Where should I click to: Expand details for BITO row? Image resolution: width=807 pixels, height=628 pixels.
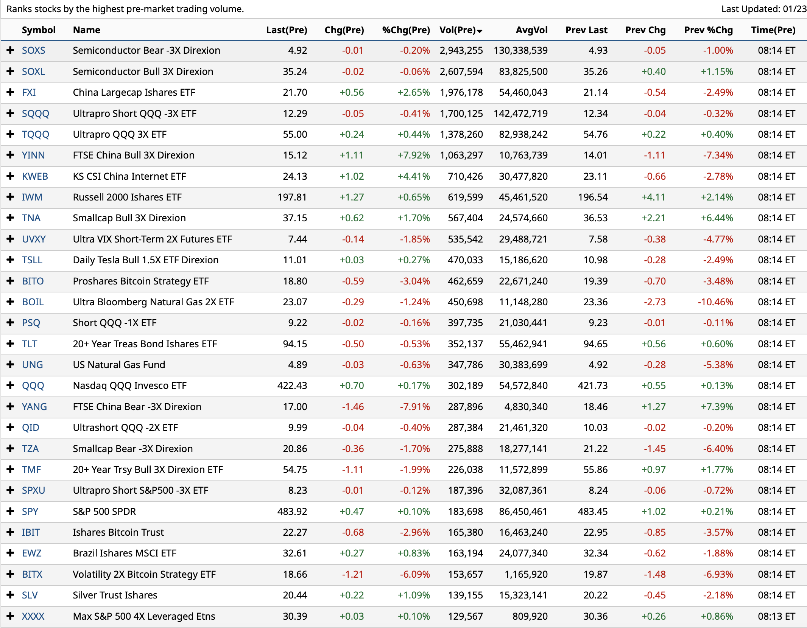tap(10, 281)
